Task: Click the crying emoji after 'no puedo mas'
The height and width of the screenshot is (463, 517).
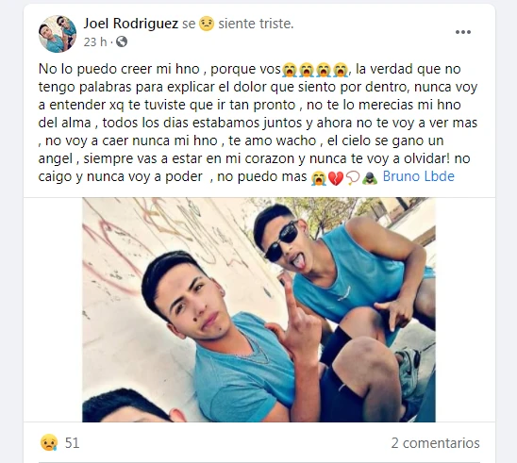Action: click(x=319, y=178)
